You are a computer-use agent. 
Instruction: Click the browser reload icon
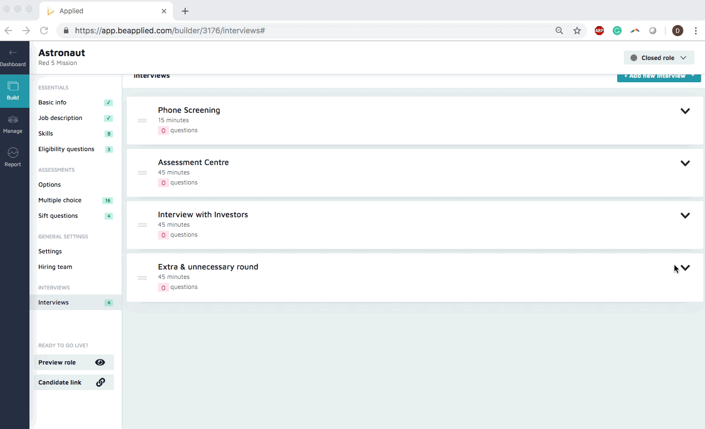(x=44, y=31)
